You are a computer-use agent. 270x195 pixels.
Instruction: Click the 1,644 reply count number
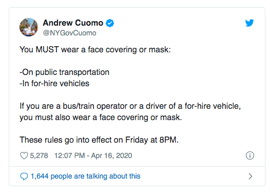click(x=40, y=176)
